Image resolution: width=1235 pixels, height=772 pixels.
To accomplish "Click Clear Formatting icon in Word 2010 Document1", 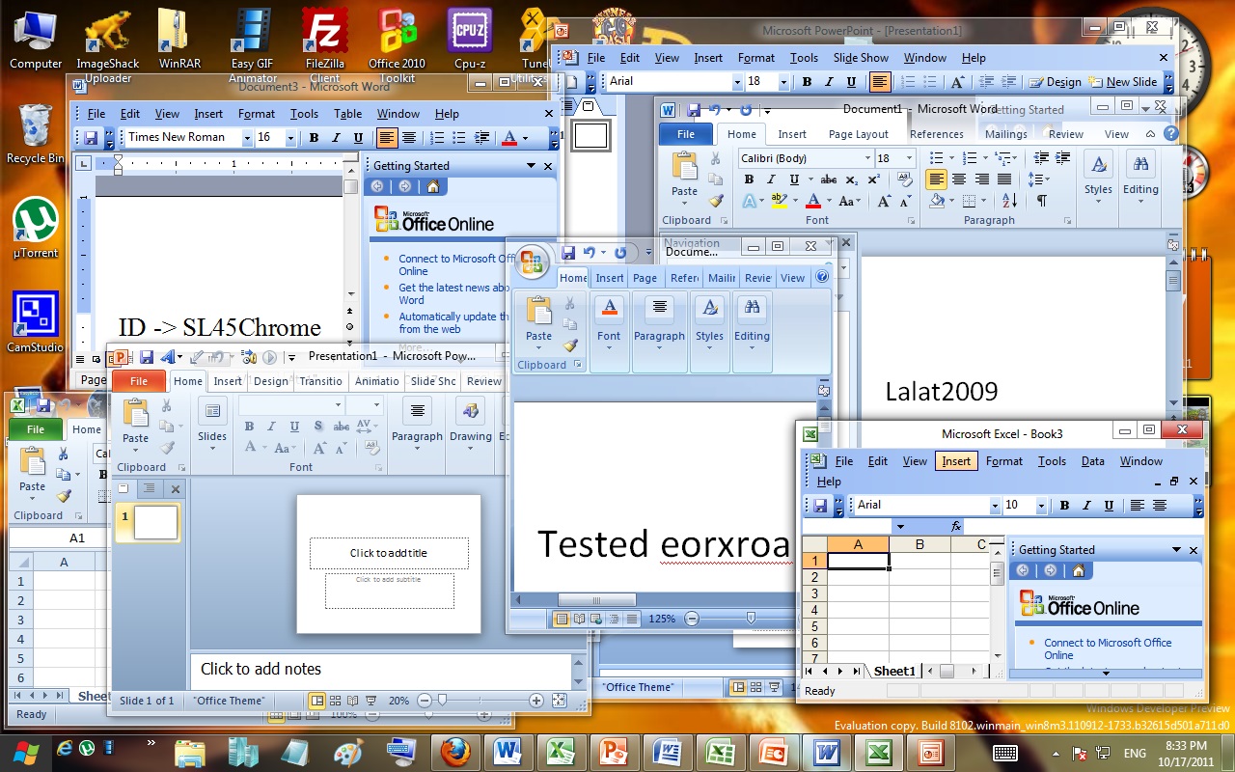I will (x=904, y=179).
